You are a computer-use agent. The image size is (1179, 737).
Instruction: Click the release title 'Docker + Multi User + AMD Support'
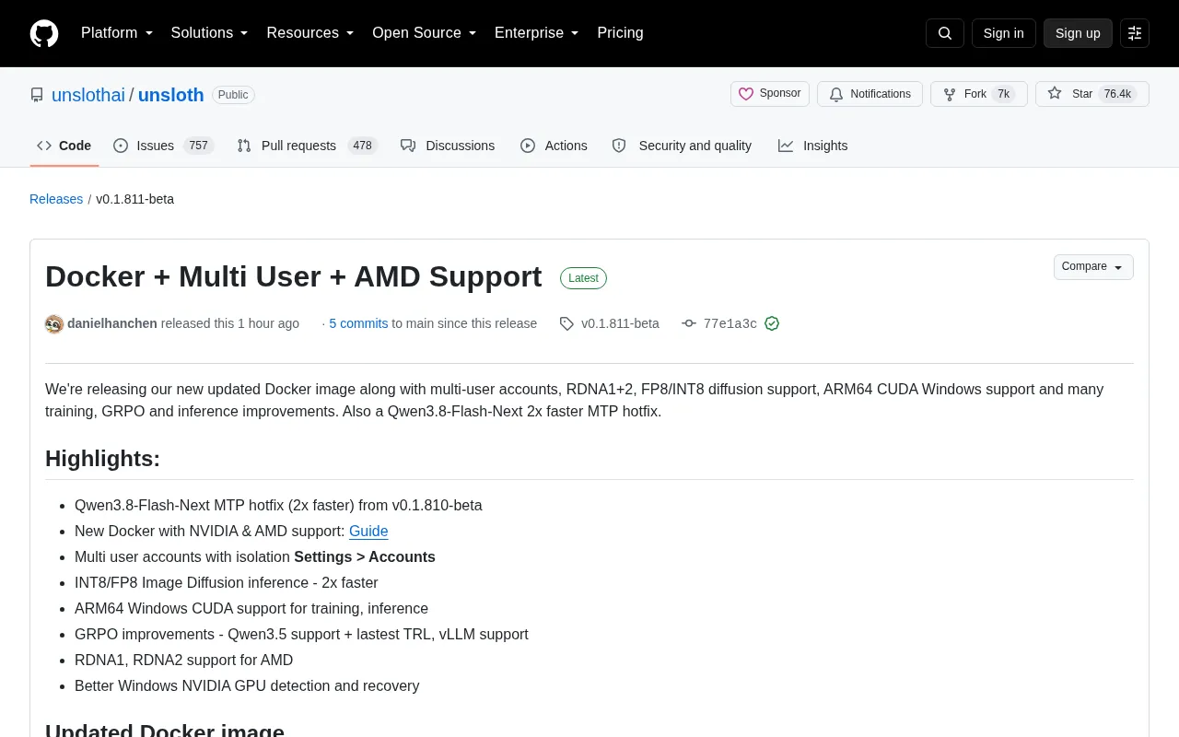pyautogui.click(x=294, y=276)
